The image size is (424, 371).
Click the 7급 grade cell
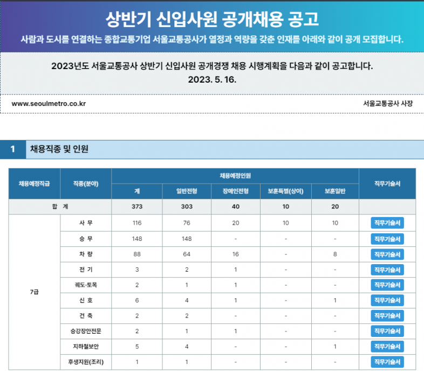point(35,292)
